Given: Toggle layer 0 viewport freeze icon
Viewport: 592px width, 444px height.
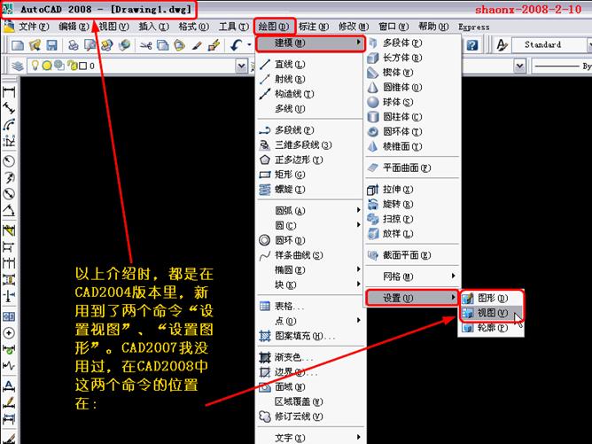Looking at the screenshot, I should point(58,66).
